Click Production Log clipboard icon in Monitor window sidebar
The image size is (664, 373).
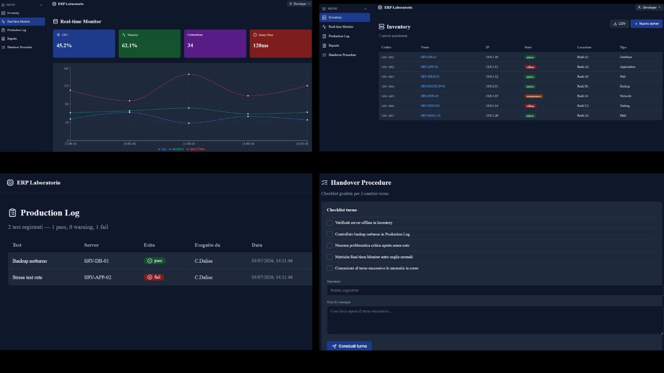[3, 30]
